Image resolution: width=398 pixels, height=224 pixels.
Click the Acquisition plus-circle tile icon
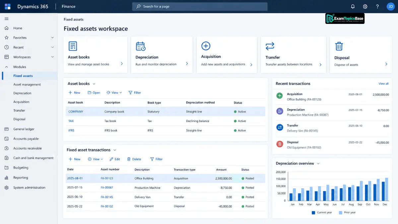tap(206, 46)
